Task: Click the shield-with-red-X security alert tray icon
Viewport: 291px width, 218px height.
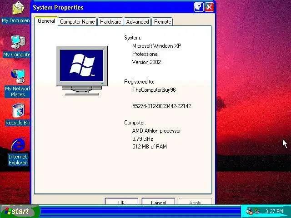Action: (249, 211)
